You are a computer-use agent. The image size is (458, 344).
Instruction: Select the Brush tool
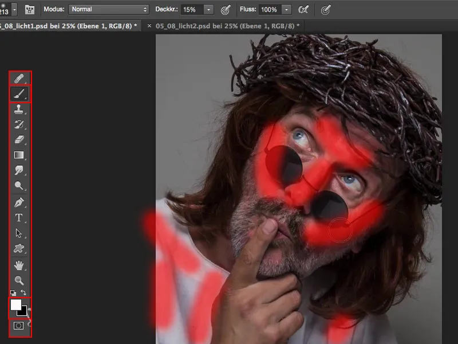coord(19,93)
